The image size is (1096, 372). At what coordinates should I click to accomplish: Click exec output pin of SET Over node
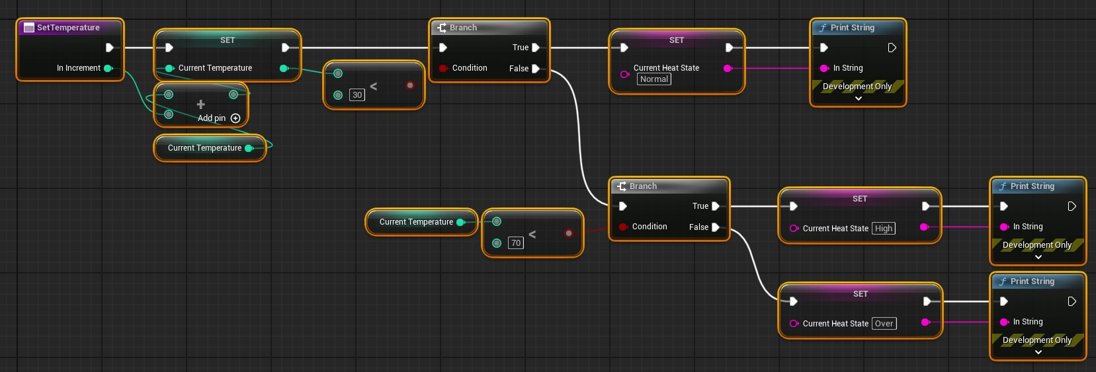click(927, 301)
